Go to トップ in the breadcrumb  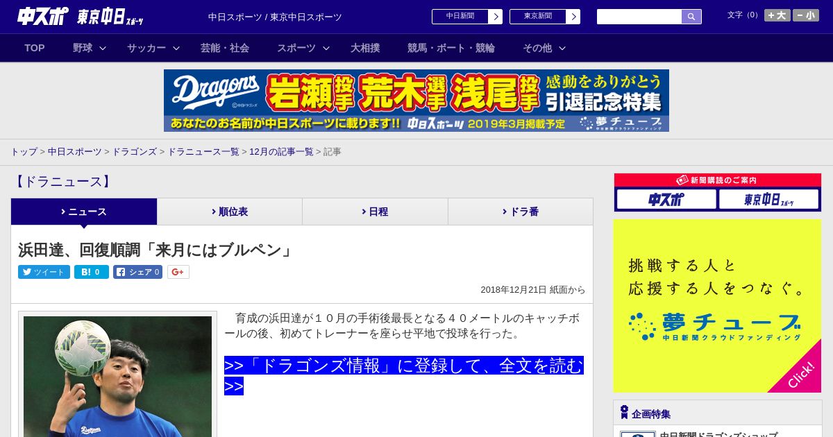(24, 151)
